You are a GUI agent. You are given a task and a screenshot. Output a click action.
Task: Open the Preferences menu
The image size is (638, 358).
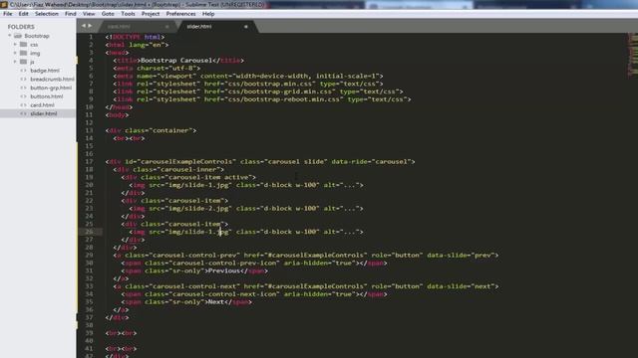(180, 14)
